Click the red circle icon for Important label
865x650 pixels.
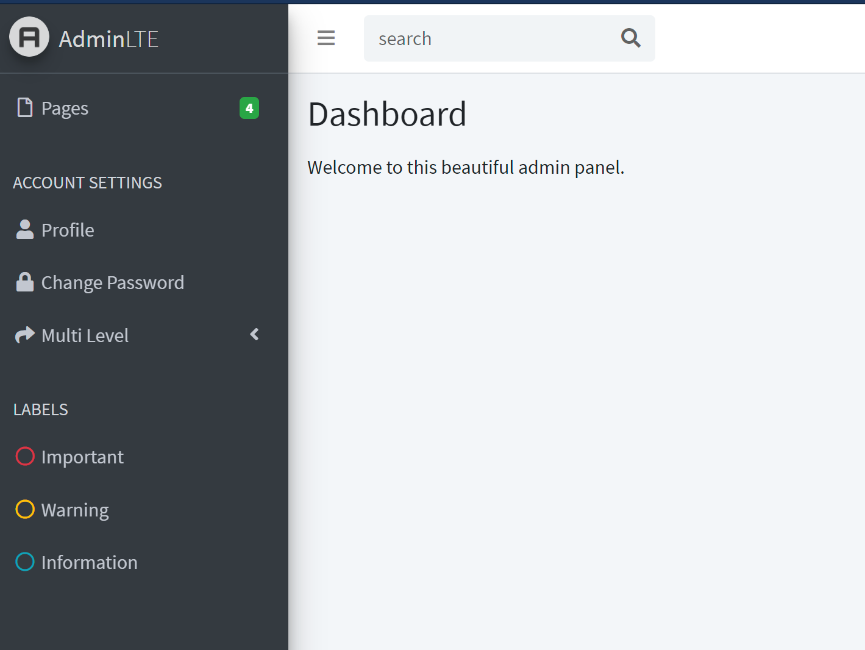[x=24, y=456]
